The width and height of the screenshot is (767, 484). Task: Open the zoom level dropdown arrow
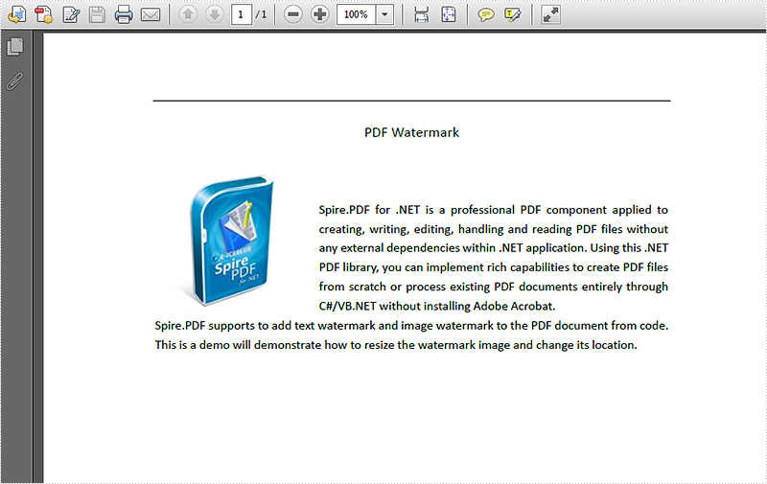(x=384, y=14)
